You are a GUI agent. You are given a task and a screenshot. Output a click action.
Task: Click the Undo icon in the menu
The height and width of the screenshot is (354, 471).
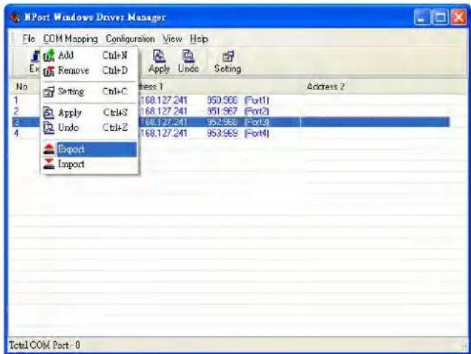point(49,128)
